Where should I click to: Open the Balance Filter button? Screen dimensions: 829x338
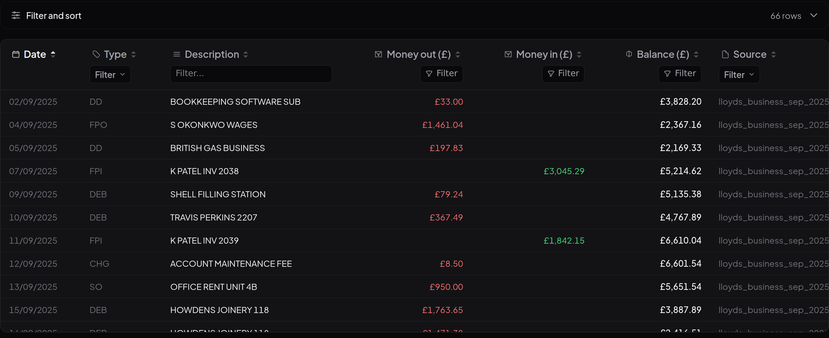(680, 74)
